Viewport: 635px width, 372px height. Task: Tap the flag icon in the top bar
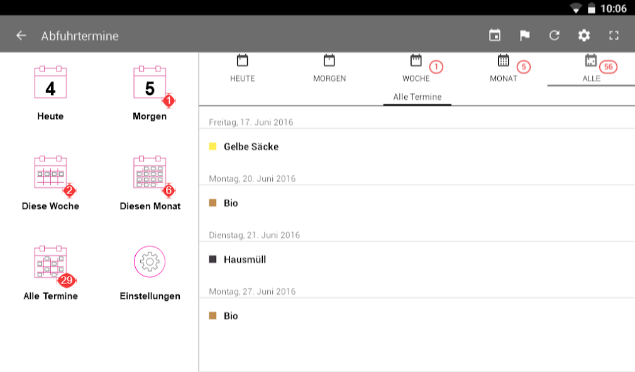point(524,36)
